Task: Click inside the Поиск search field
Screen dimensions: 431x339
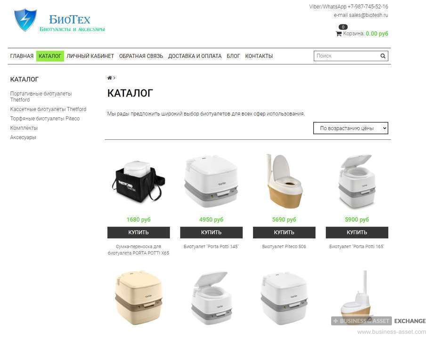Action: coord(346,56)
